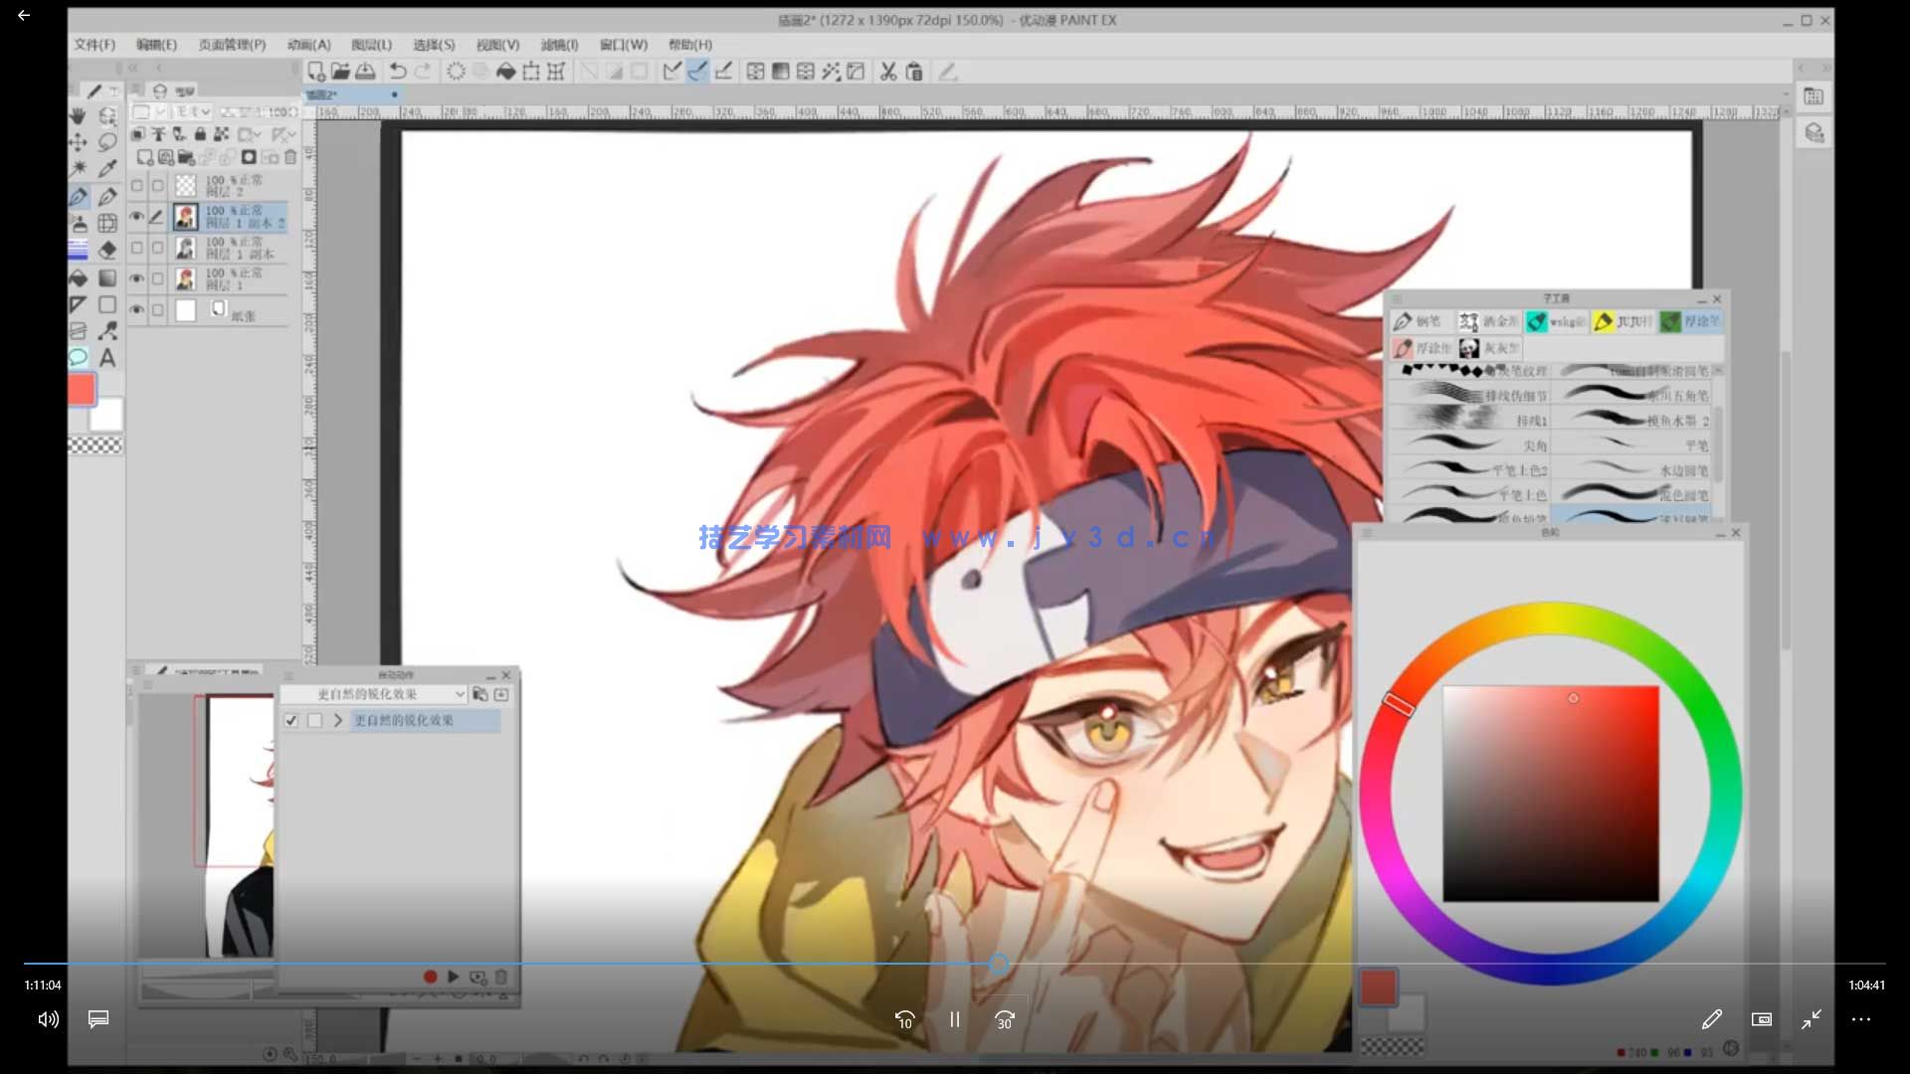Viewport: 1910px width, 1074px height.
Task: Select the Hand tool in the toolbox
Action: 78,116
